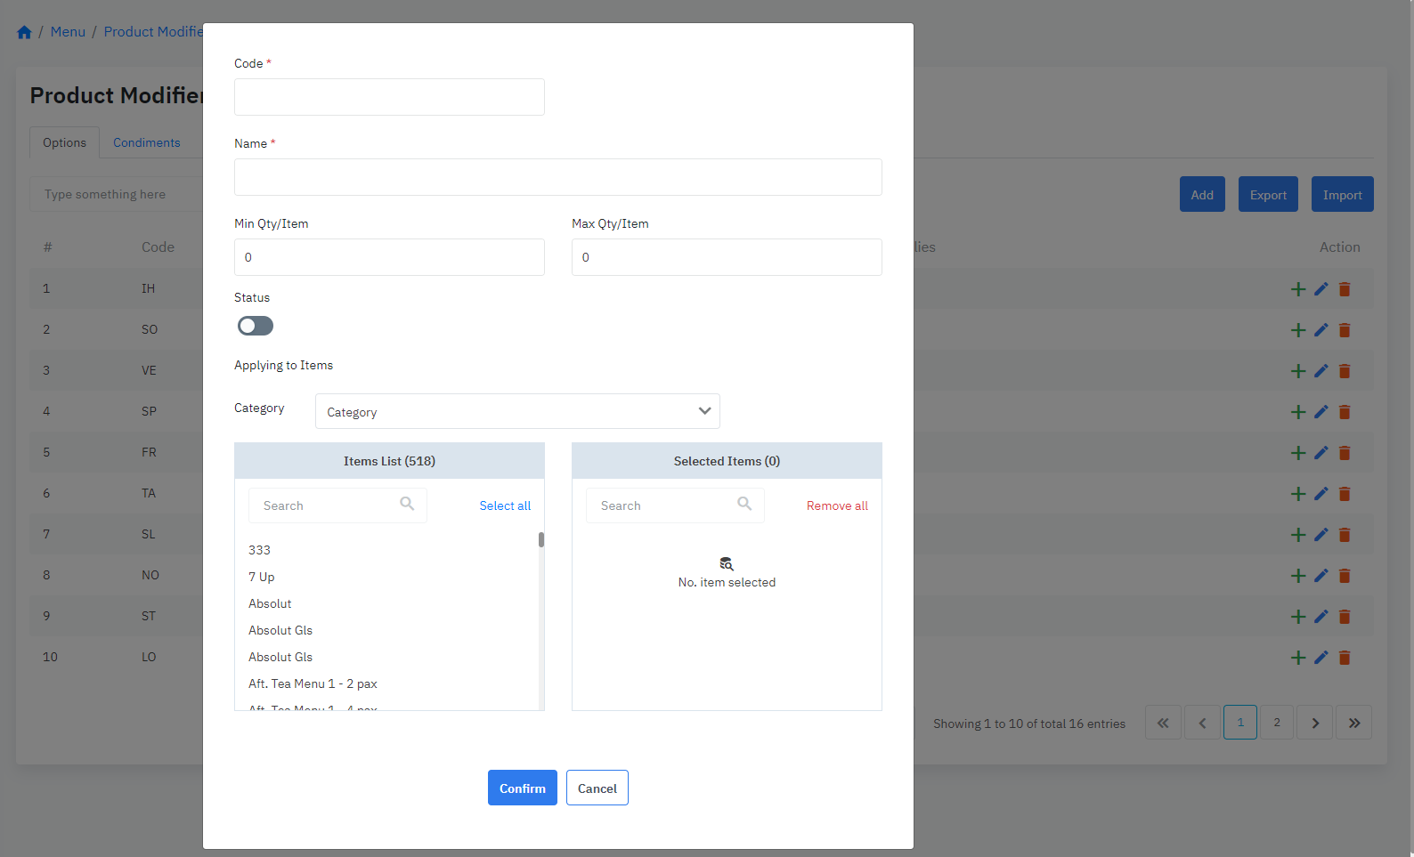Click the green plus icon for row NO
Image resolution: width=1414 pixels, height=857 pixels.
1297,576
